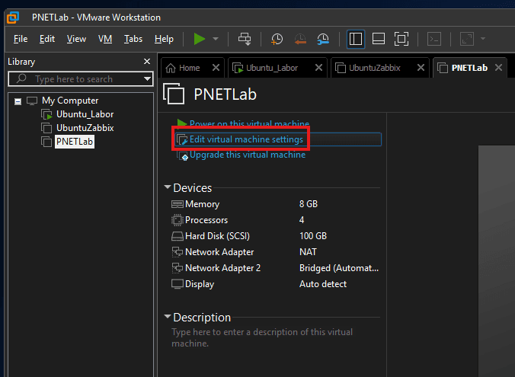Click the 8 GB memory value
515x377 pixels.
309,204
